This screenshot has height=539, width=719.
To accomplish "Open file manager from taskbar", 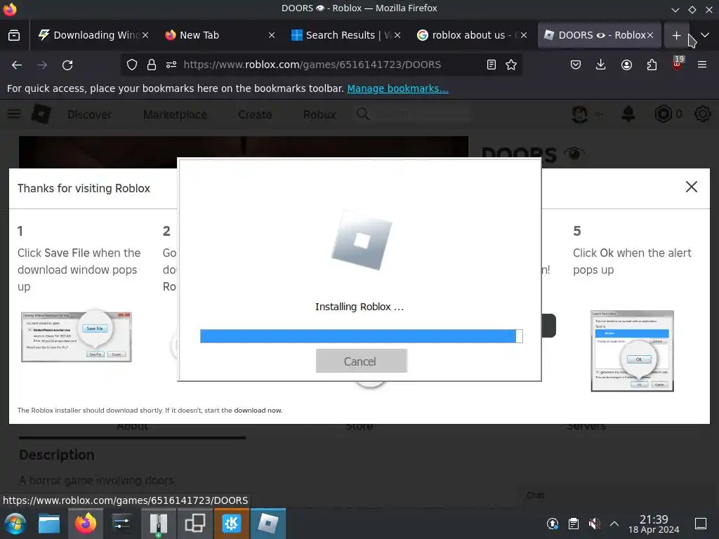I will click(x=49, y=524).
